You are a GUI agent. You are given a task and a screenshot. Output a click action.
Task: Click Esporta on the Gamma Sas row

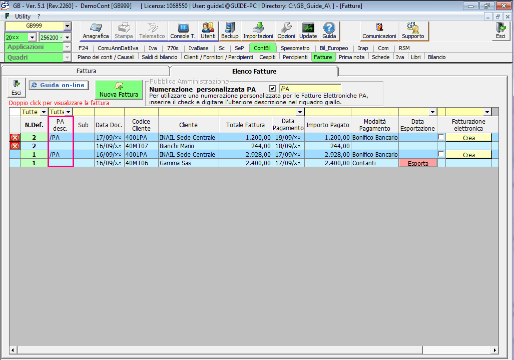(x=418, y=163)
